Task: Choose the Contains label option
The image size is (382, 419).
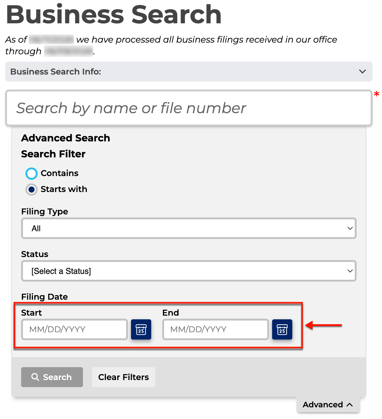Action: click(60, 173)
